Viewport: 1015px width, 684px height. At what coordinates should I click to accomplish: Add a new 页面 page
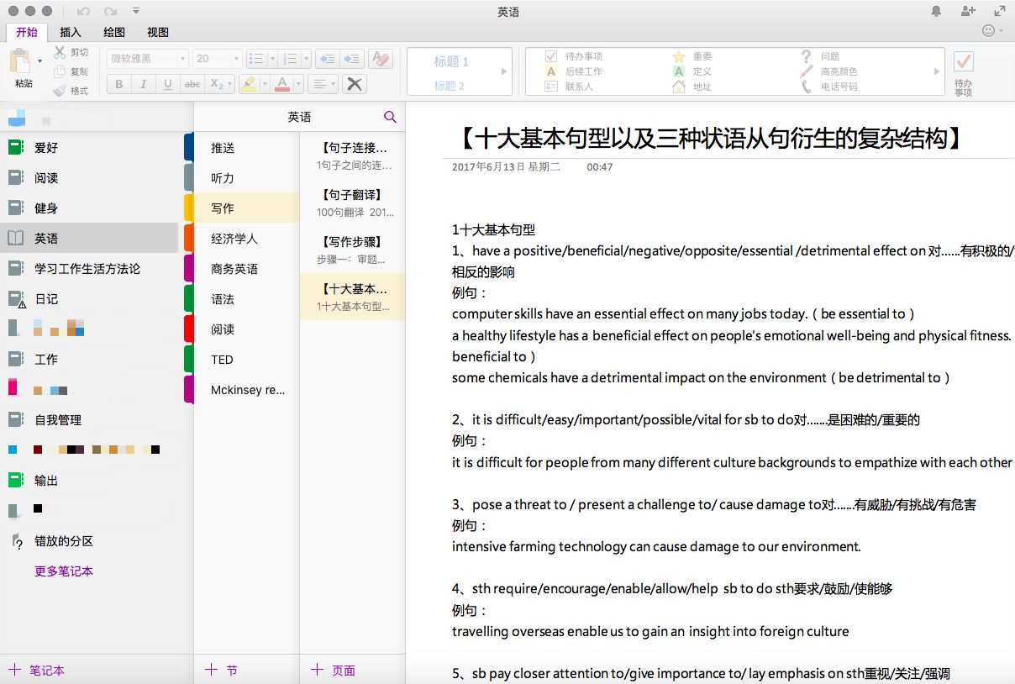[x=334, y=670]
